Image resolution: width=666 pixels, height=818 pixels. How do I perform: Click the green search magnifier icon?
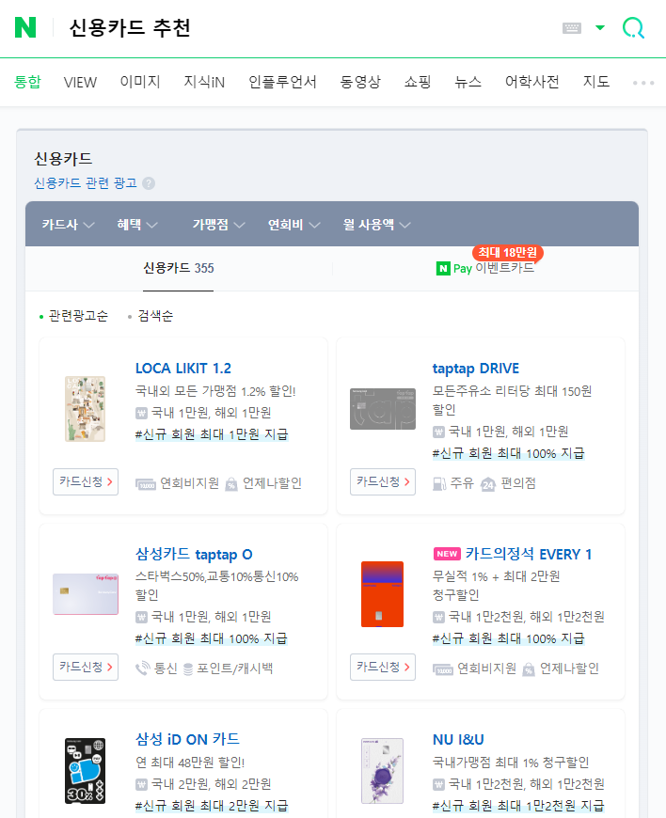pos(634,27)
